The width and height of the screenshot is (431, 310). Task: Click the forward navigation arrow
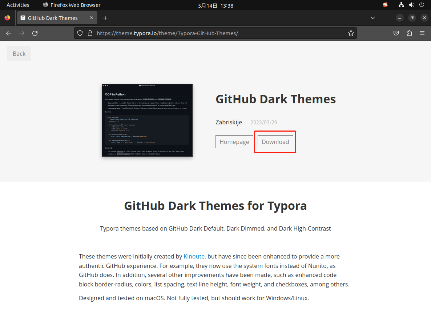click(22, 33)
